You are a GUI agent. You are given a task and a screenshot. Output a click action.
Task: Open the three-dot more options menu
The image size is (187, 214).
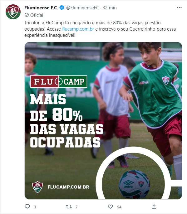pos(179,7)
